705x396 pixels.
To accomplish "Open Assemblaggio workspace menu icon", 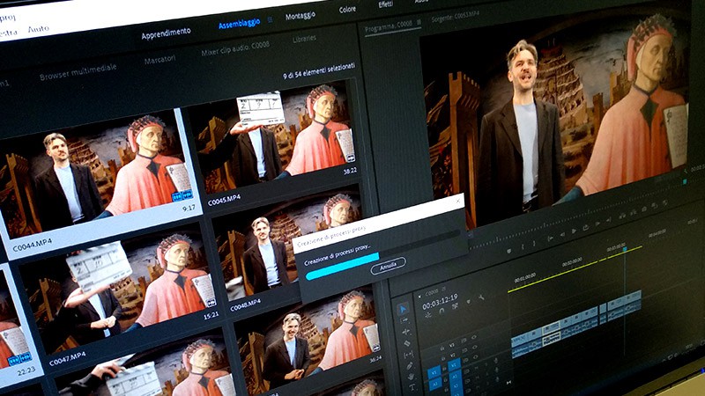I will pyautogui.click(x=271, y=19).
